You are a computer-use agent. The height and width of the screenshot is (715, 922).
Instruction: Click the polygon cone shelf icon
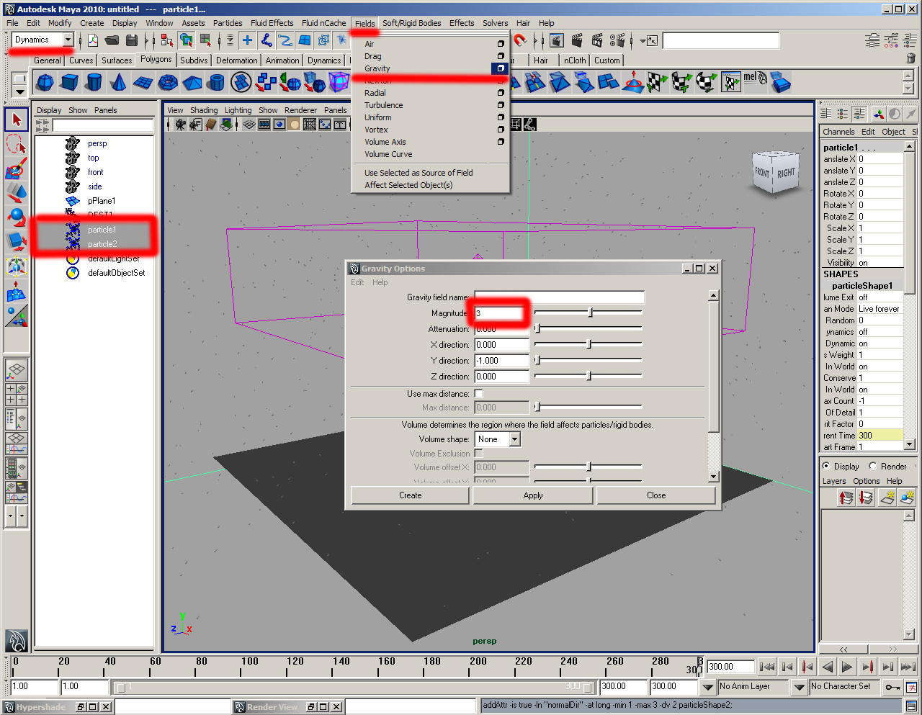click(x=118, y=83)
